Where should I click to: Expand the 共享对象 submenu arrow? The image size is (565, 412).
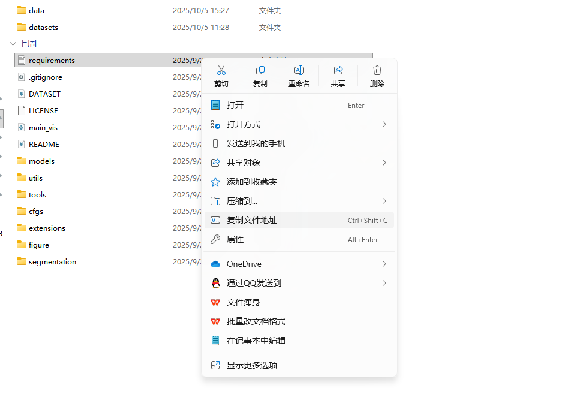click(x=384, y=163)
